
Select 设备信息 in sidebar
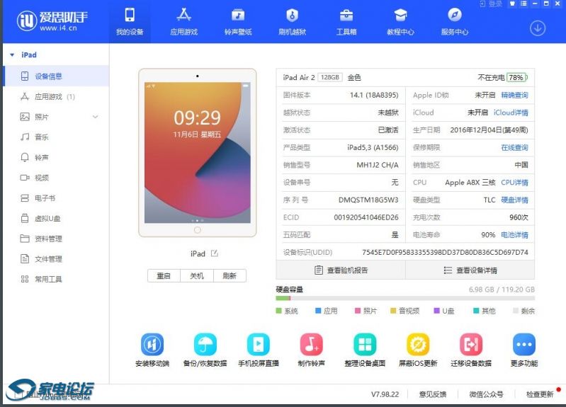click(x=56, y=76)
